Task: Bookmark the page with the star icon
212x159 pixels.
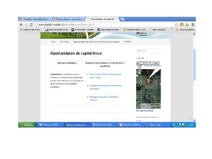Action: pos(176,25)
